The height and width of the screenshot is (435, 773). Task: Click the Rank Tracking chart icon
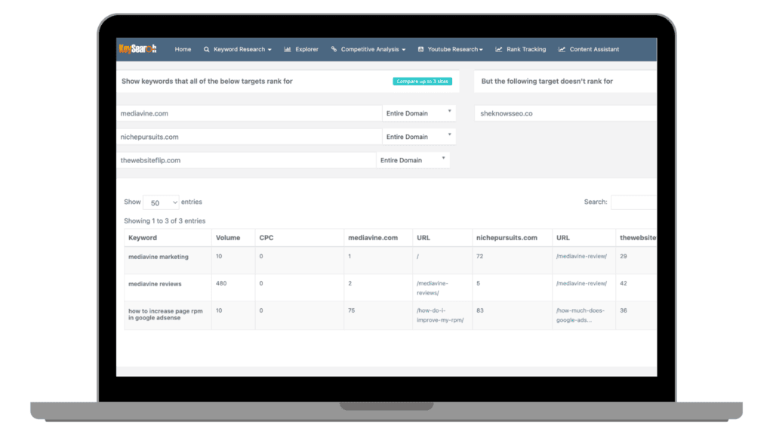[499, 49]
